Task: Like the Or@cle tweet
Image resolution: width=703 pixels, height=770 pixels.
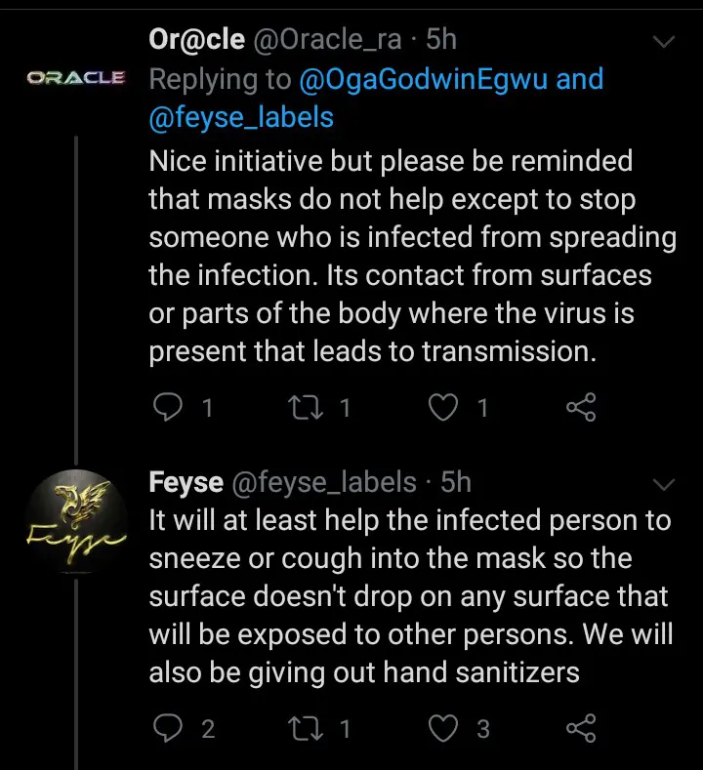Action: point(443,408)
